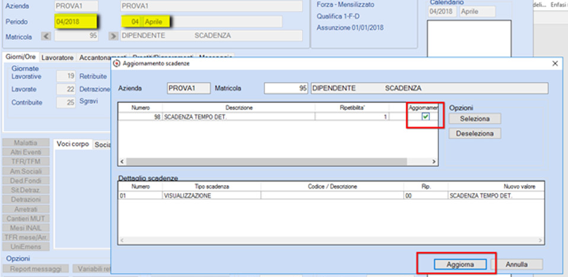Image resolution: width=568 pixels, height=277 pixels.
Task: Select the SCADENZA TEMPO DET. row
Action: pos(278,117)
